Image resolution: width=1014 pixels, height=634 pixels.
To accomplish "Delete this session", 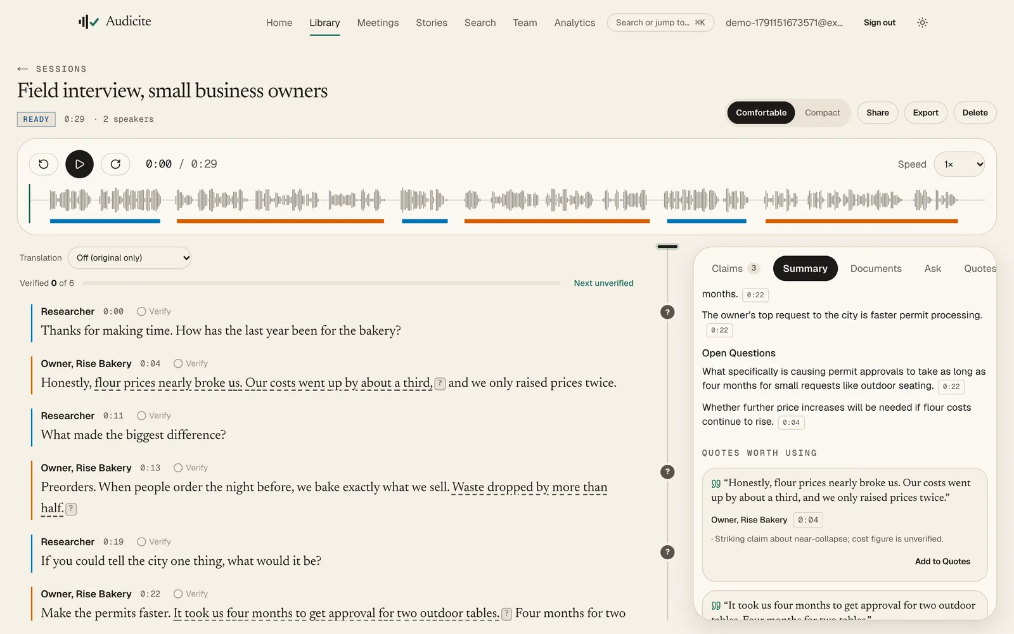I will pyautogui.click(x=975, y=113).
